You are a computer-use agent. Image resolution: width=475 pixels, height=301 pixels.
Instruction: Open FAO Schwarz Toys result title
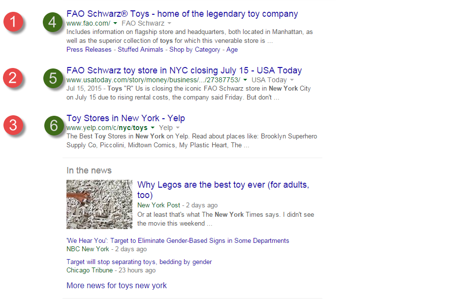point(182,14)
